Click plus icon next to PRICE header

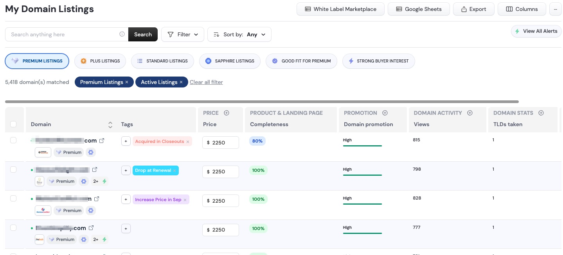point(226,113)
